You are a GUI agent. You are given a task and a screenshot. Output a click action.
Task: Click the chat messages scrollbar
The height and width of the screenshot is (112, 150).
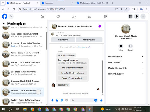click(103, 77)
